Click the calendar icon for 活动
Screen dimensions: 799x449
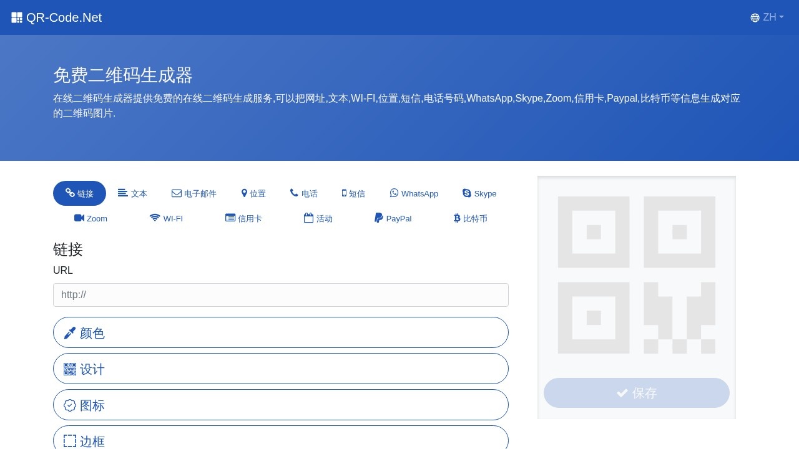point(308,218)
